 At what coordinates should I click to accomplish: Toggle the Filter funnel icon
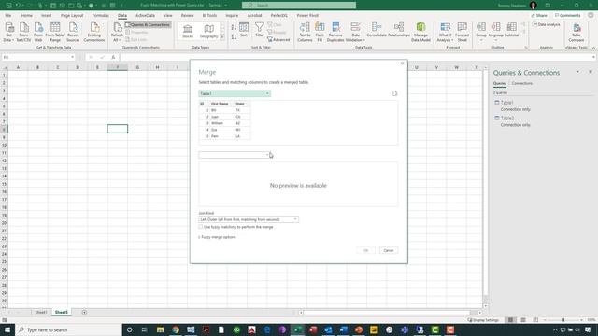tap(260, 30)
